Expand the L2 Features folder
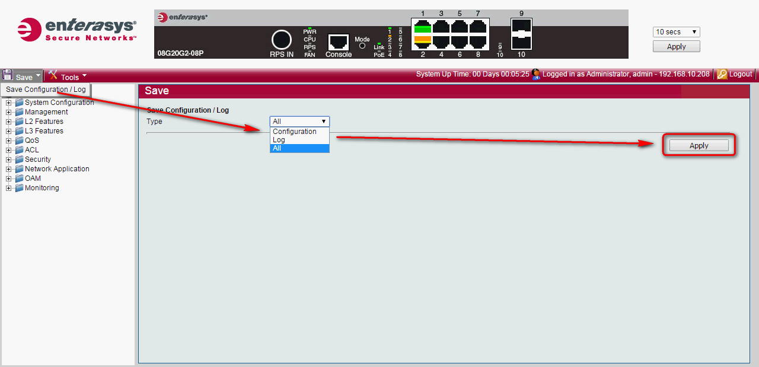Screen dimensions: 759x367 [9, 122]
